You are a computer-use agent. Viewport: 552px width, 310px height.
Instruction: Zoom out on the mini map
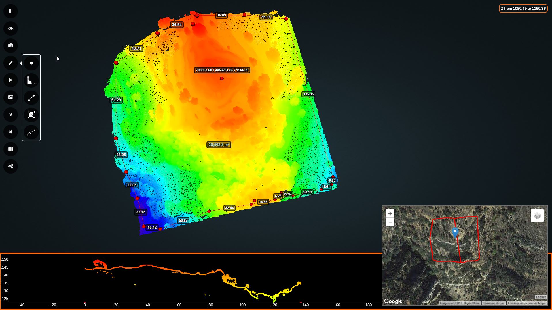pyautogui.click(x=390, y=222)
